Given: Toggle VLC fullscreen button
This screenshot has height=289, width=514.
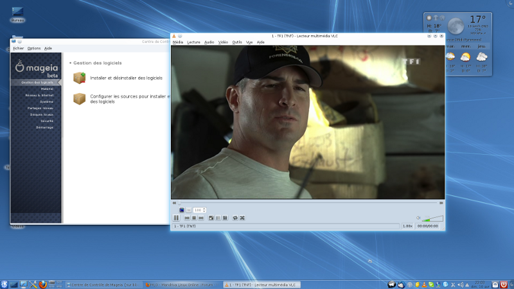Looking at the screenshot, I should pos(211,218).
